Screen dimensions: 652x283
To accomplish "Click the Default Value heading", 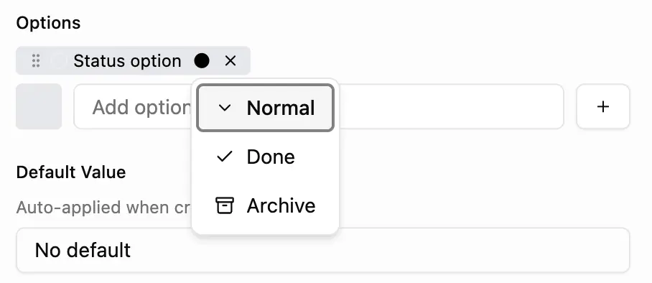I will [x=71, y=172].
